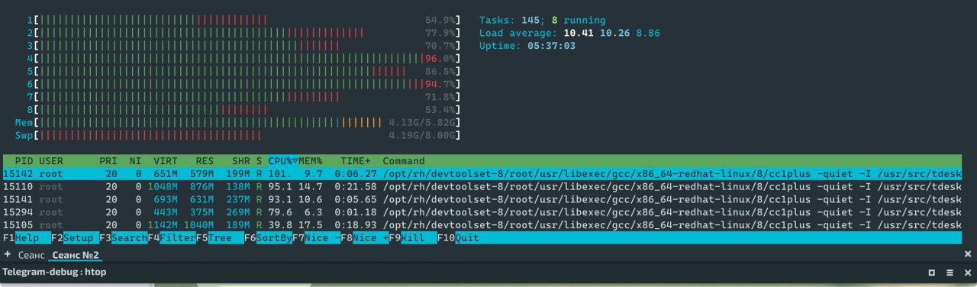Sort by Command column header
This screenshot has height=287, width=977.
[404, 161]
